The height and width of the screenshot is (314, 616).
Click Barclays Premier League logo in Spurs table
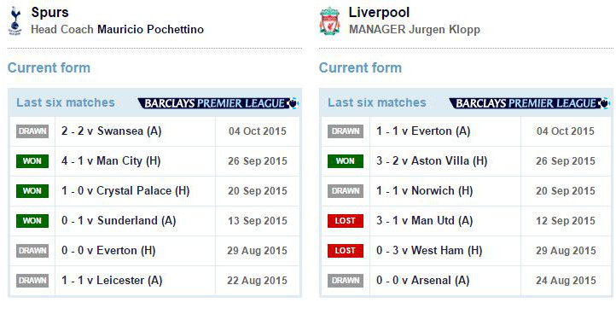pos(218,103)
